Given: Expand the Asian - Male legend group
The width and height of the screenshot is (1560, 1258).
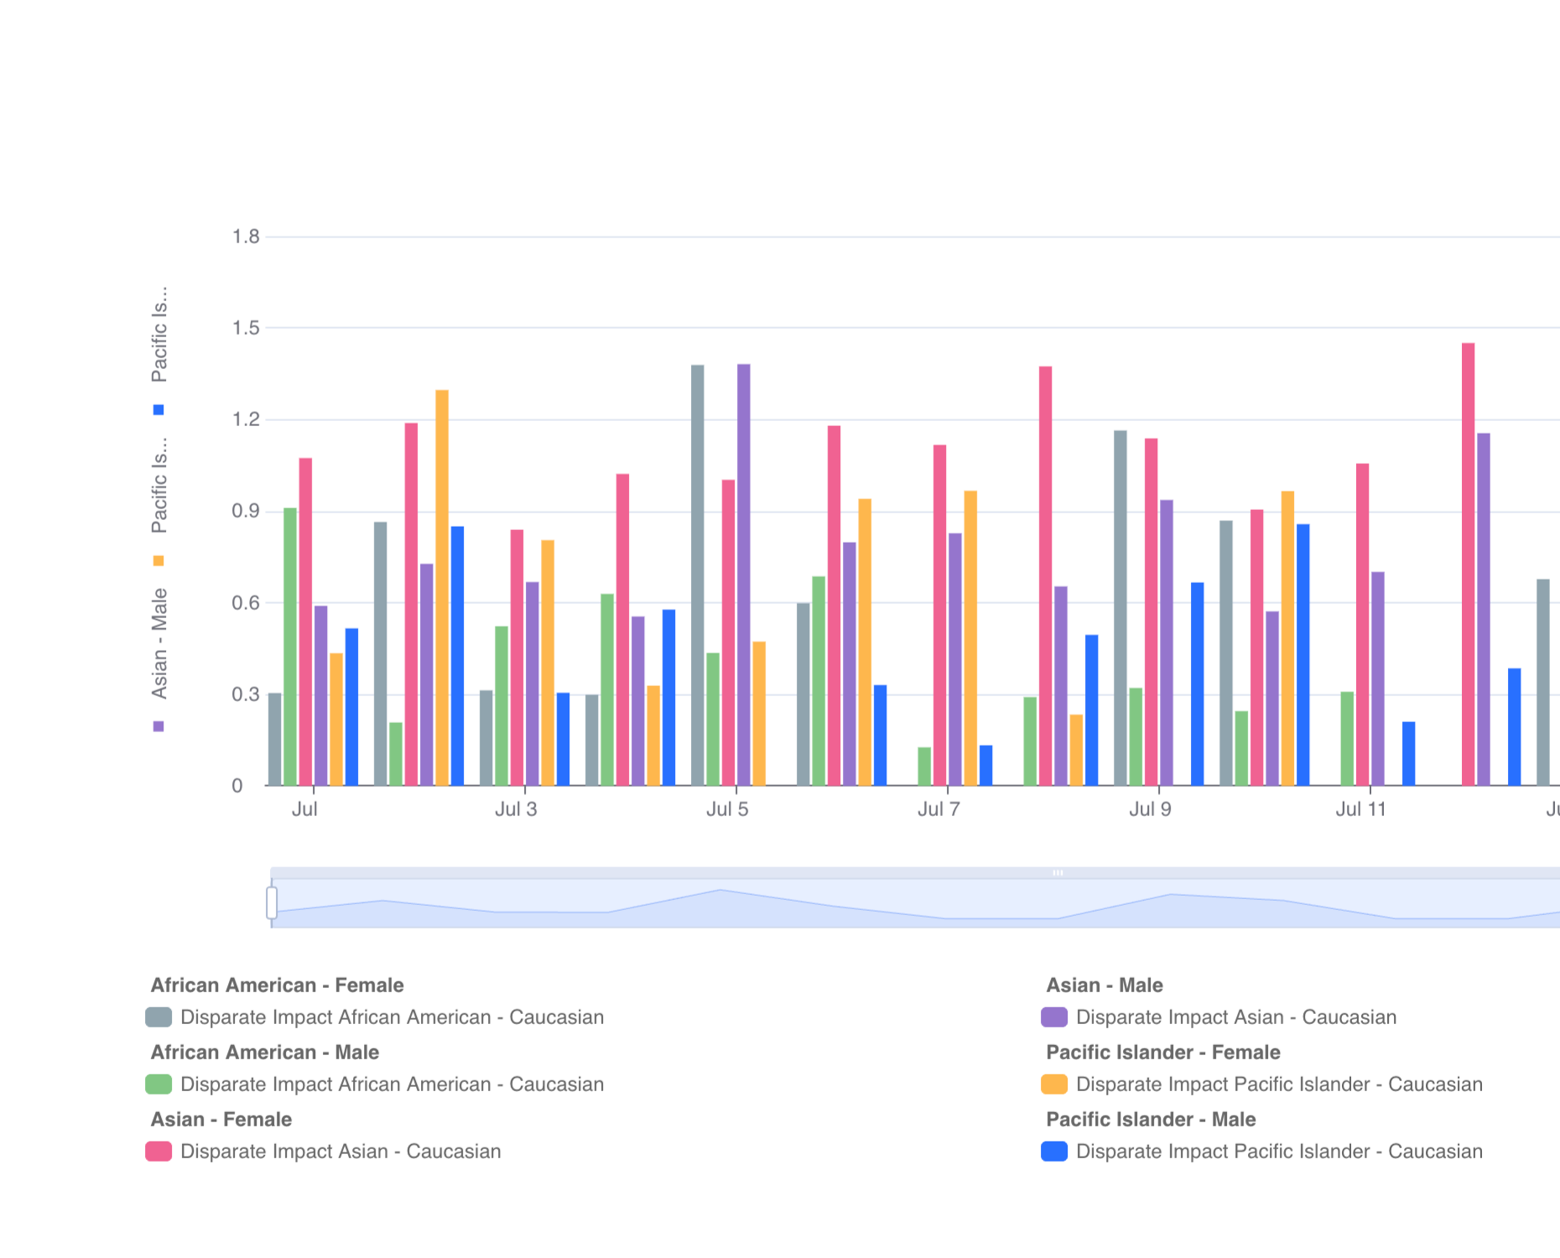Looking at the screenshot, I should click(x=1105, y=986).
